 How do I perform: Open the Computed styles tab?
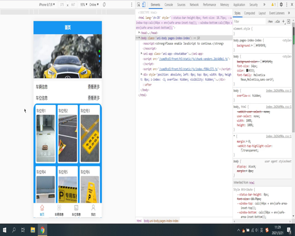(250, 13)
